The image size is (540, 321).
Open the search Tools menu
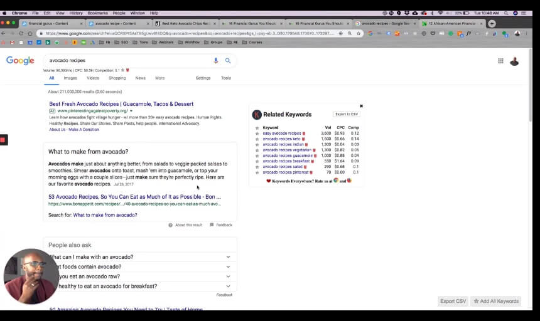pos(226,78)
